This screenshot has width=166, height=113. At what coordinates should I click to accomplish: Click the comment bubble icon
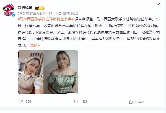(76, 102)
